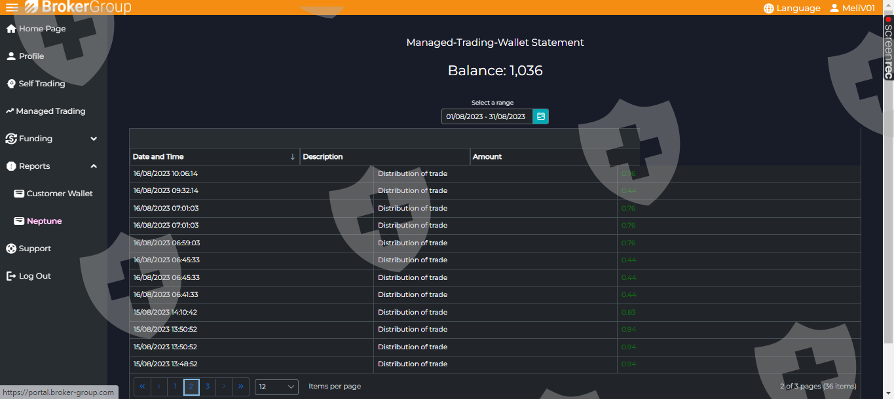
Task: Go to the next page of results
Action: [224, 387]
